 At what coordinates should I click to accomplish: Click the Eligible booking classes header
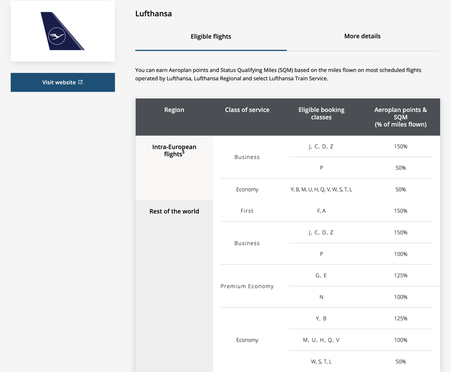pos(321,113)
